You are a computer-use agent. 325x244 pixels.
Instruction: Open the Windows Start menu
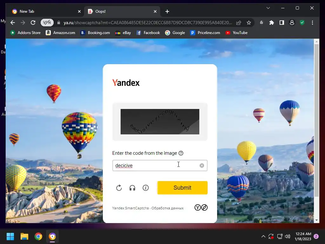pos(10,236)
